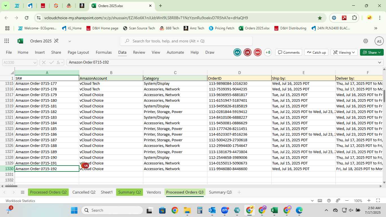386x217 pixels.
Task: Open the AS account profile avatar
Action: [x=379, y=41]
